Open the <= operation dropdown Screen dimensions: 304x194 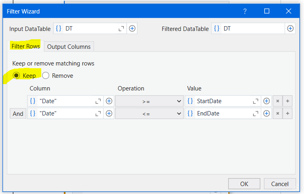pos(149,113)
